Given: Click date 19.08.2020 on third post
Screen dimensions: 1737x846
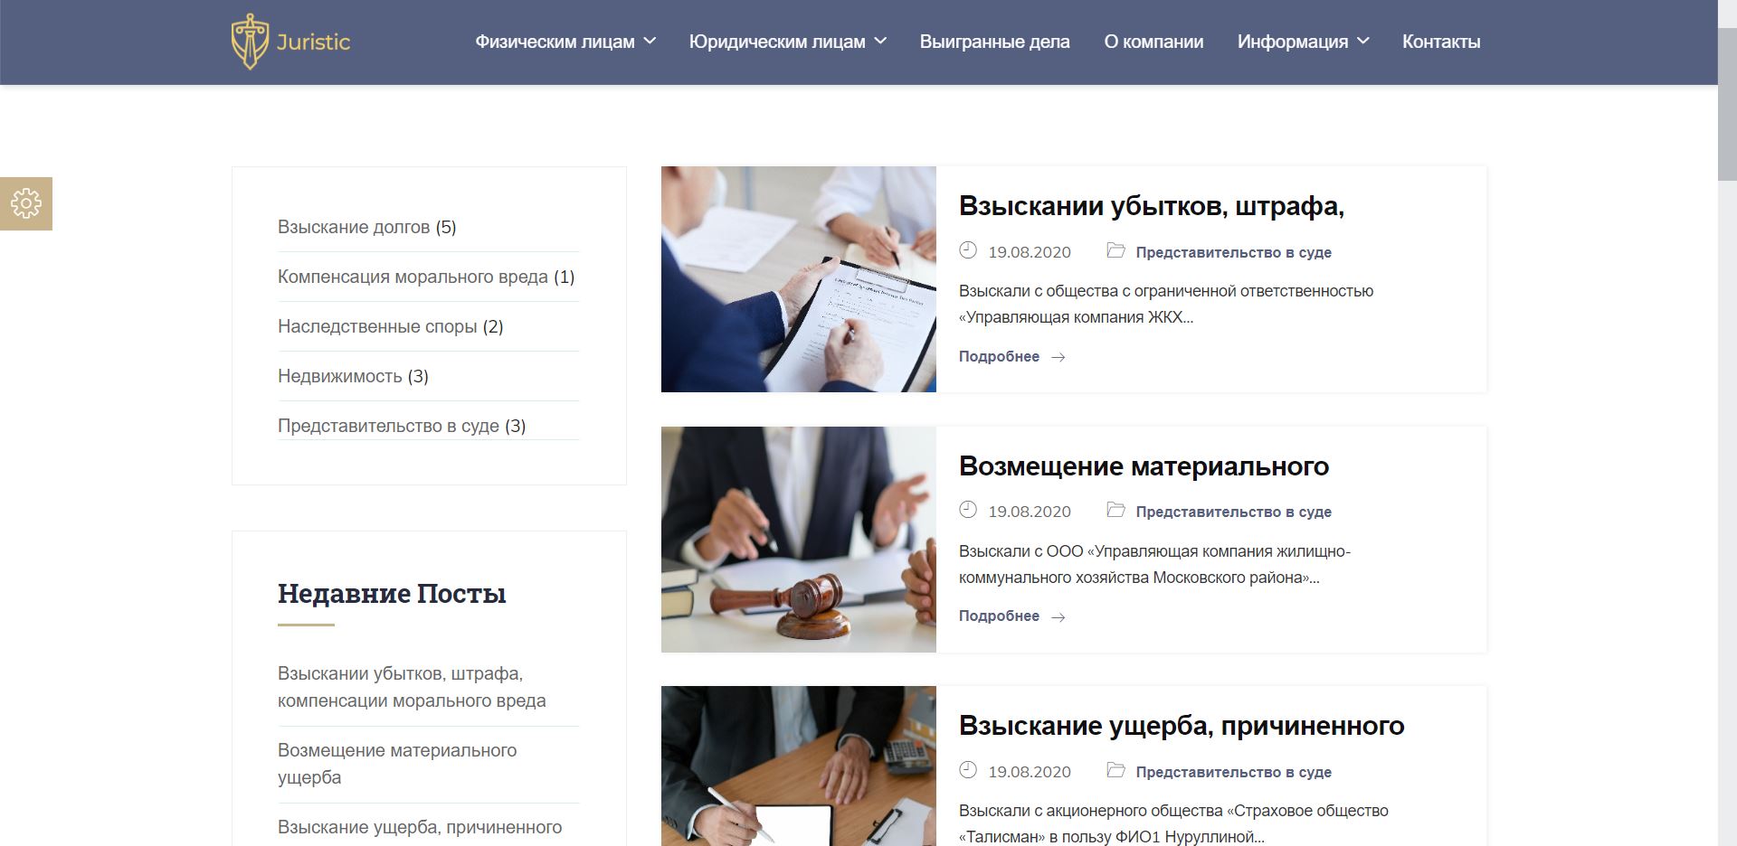Looking at the screenshot, I should pos(1030,772).
